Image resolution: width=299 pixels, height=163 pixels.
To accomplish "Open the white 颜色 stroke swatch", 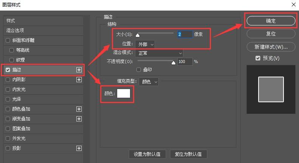I will [124, 93].
